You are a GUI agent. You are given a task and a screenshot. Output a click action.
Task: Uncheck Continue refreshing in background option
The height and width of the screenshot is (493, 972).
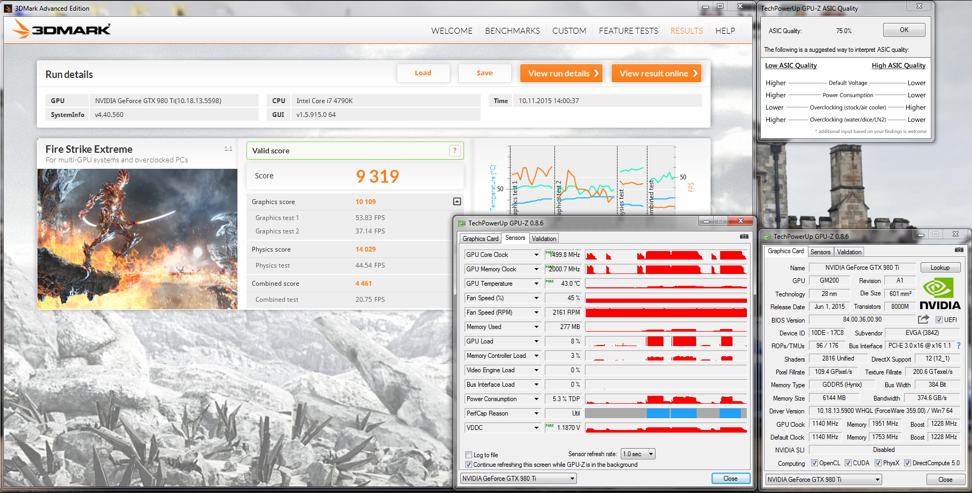(x=468, y=465)
